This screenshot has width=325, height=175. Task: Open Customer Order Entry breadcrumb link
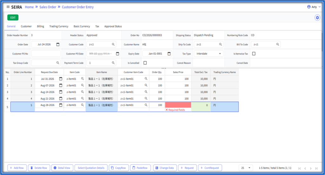tap(78, 7)
